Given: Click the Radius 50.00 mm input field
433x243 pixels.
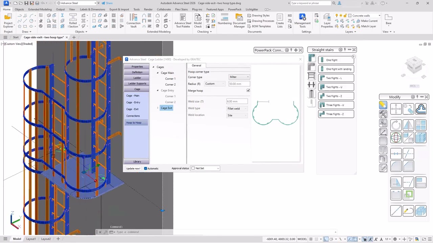Looking at the screenshot, I should click(x=239, y=84).
